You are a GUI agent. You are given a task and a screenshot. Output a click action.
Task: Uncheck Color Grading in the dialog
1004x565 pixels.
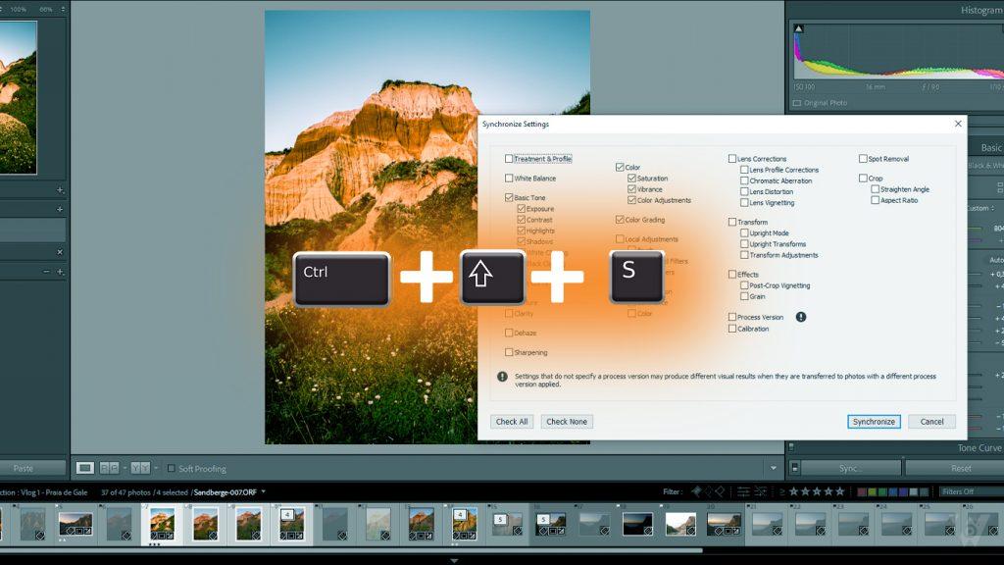coord(620,220)
